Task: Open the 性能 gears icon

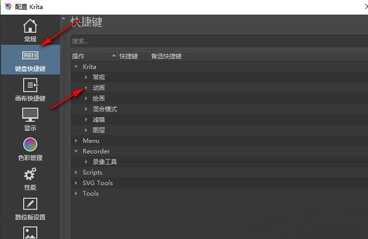Action: [x=30, y=174]
